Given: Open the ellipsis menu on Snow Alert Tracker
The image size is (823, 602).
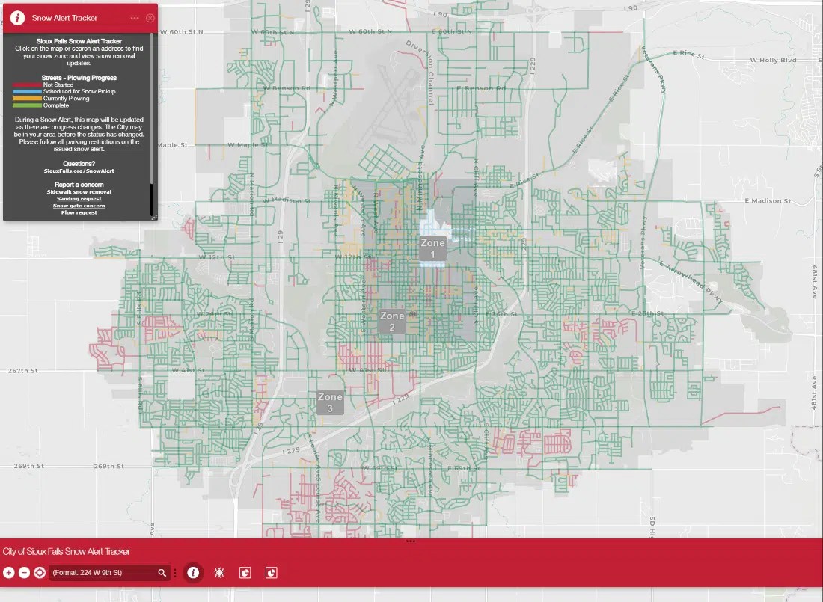Looking at the screenshot, I should coord(134,17).
